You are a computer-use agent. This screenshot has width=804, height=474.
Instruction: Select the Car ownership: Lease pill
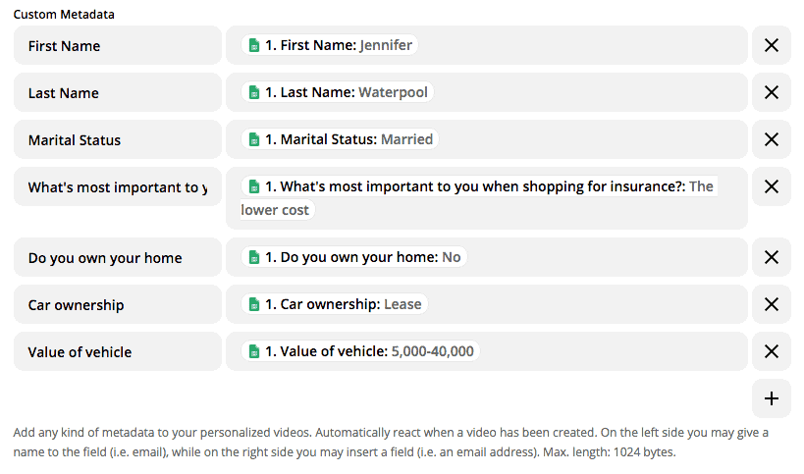click(x=334, y=304)
